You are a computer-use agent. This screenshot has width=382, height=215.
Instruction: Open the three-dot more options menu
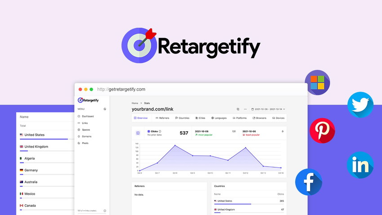245,109
